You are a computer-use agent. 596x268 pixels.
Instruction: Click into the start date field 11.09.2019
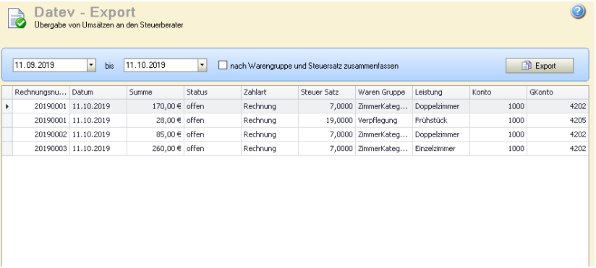click(50, 65)
